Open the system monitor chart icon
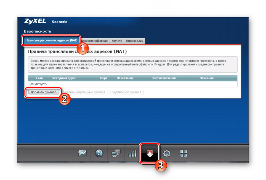Viewport: 266px width, 180px height. [82, 153]
